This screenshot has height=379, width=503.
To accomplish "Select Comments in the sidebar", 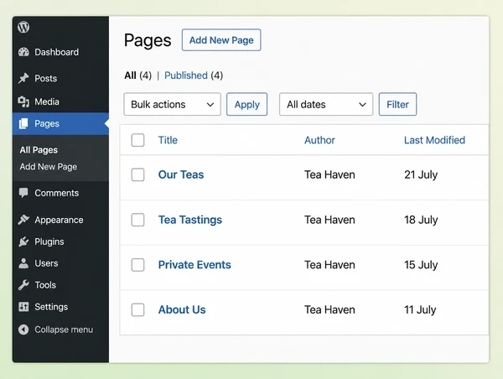I will point(56,193).
